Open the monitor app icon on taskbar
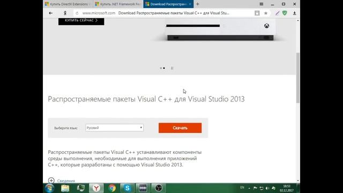343x193 pixels. [81, 188]
